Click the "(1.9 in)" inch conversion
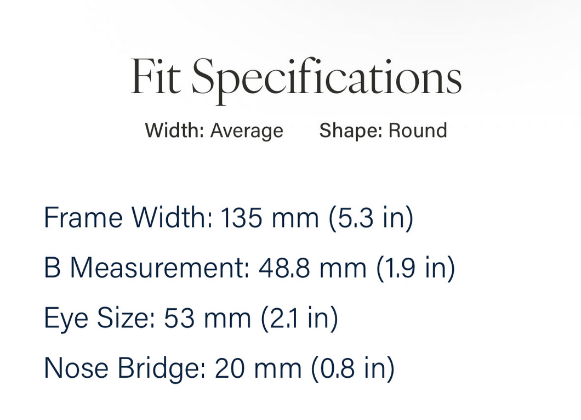This screenshot has height=420, width=581. pos(415,268)
